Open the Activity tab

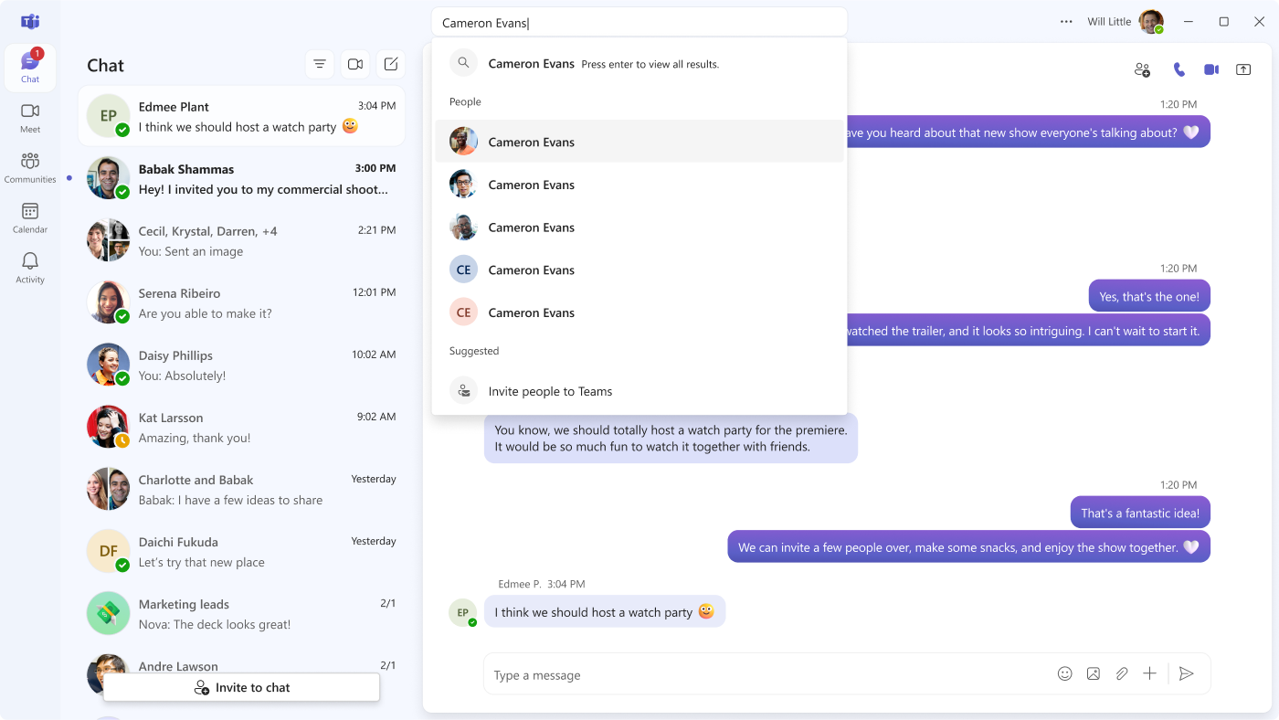[x=30, y=269]
